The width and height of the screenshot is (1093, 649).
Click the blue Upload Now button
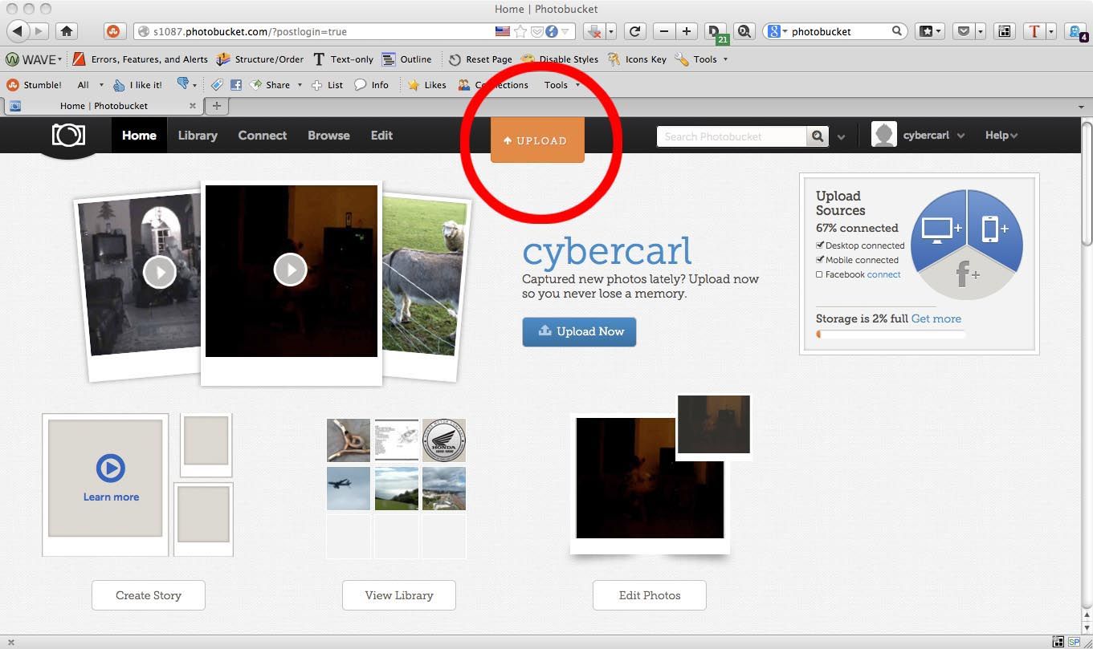coord(579,331)
